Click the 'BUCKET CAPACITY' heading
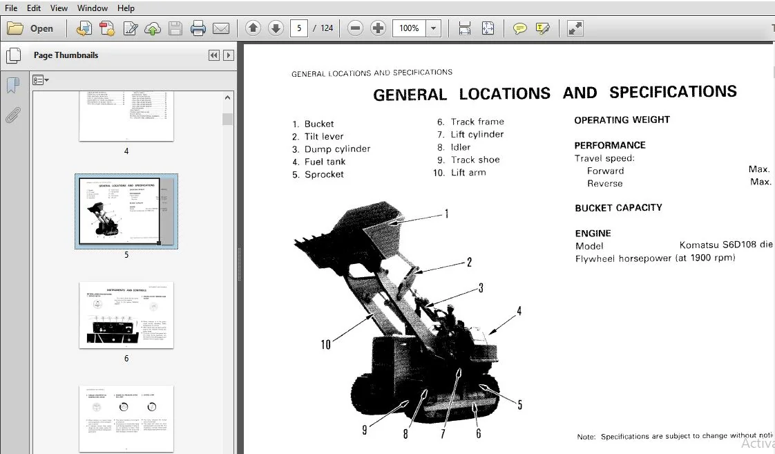Viewport: 775px width, 454px height. pyautogui.click(x=619, y=208)
